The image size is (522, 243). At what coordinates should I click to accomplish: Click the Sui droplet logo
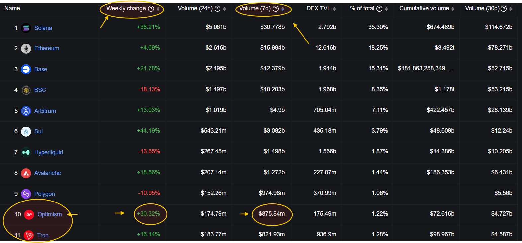point(26,131)
